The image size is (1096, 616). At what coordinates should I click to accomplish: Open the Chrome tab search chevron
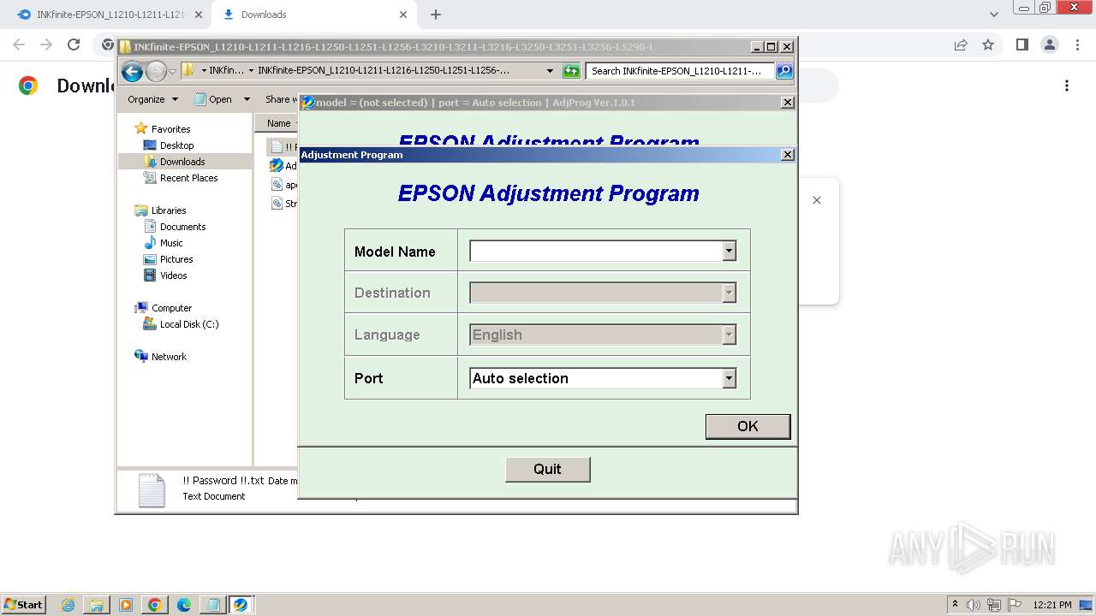pos(994,15)
